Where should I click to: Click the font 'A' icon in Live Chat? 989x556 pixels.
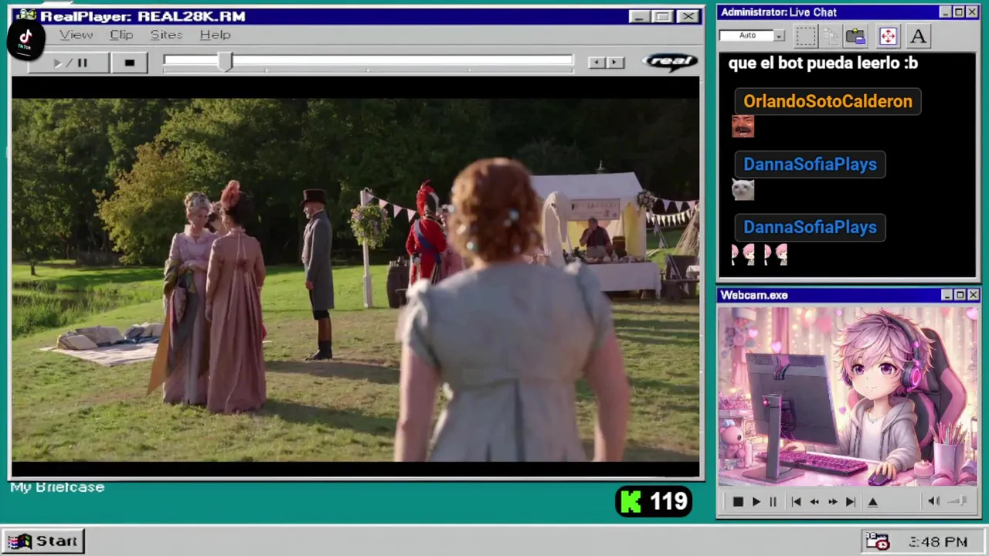tap(918, 36)
